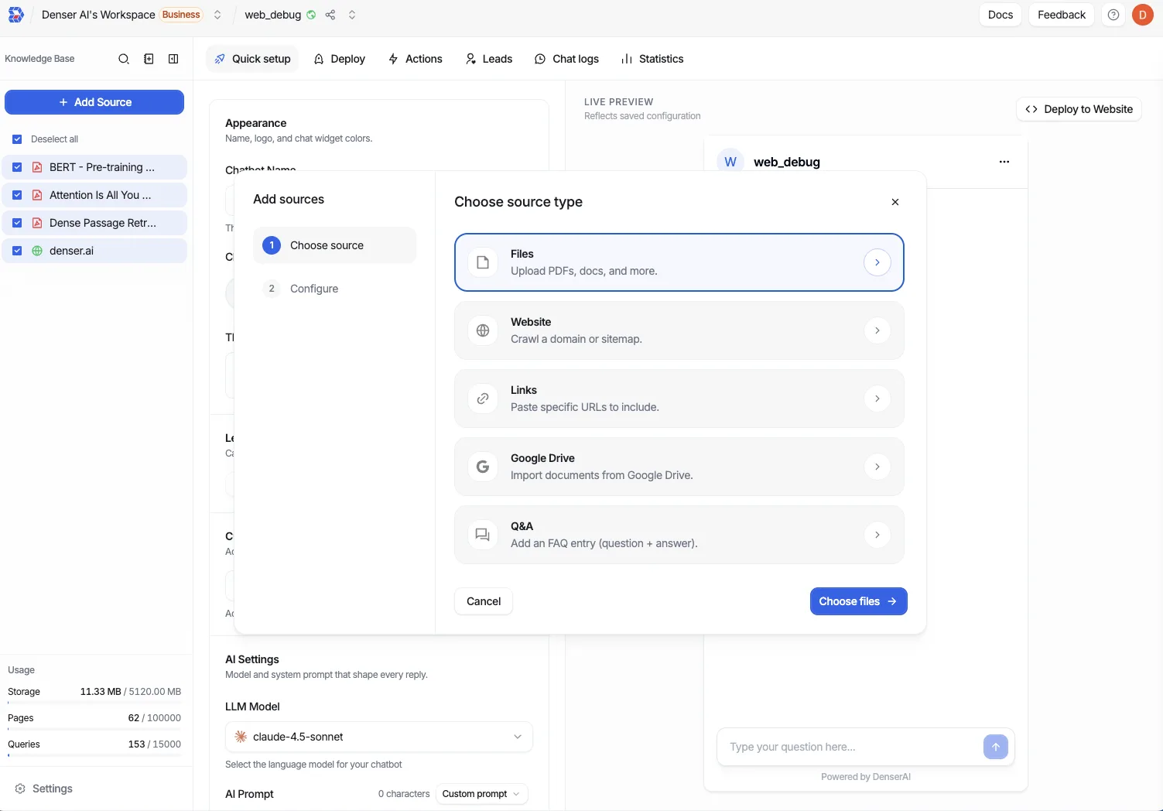Switch to the Leads tab
This screenshot has width=1163, height=811.
coord(489,59)
